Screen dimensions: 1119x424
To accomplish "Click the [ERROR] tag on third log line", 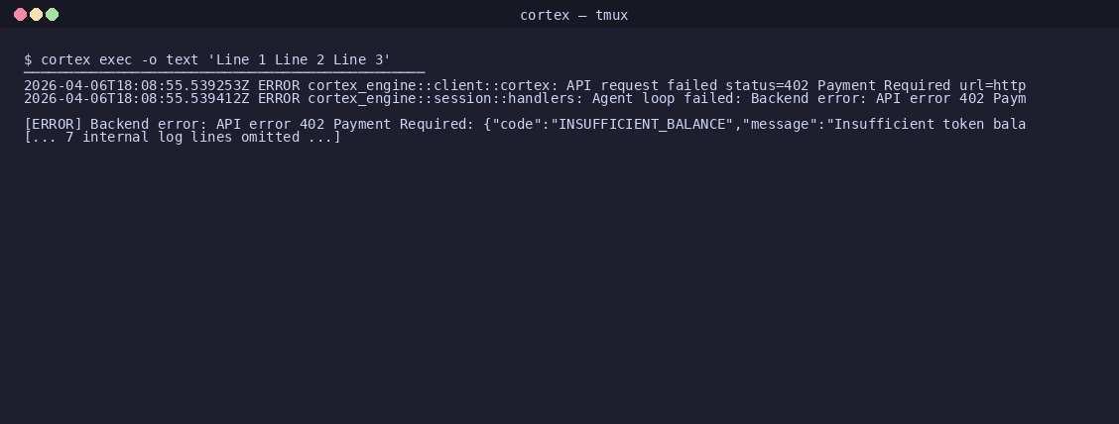I will (53, 124).
